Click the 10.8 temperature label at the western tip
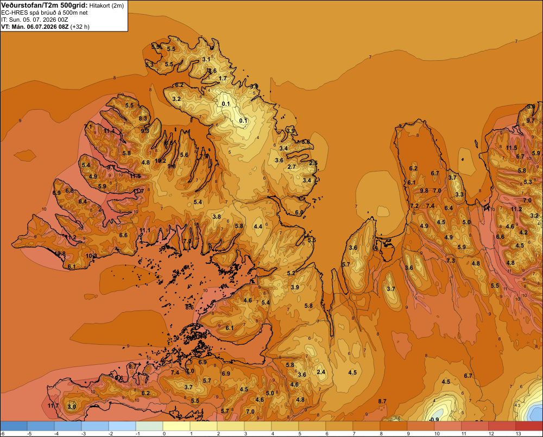Viewport: 543px width, 437px height. (x=60, y=254)
